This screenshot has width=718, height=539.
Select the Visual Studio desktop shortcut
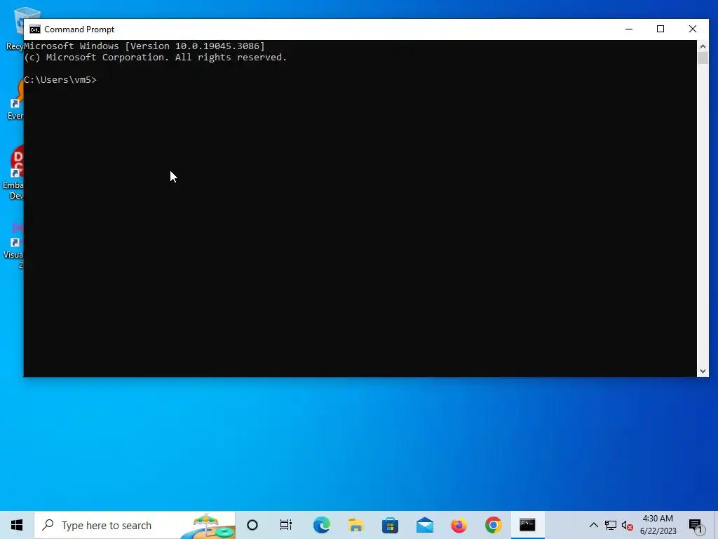[x=14, y=246]
